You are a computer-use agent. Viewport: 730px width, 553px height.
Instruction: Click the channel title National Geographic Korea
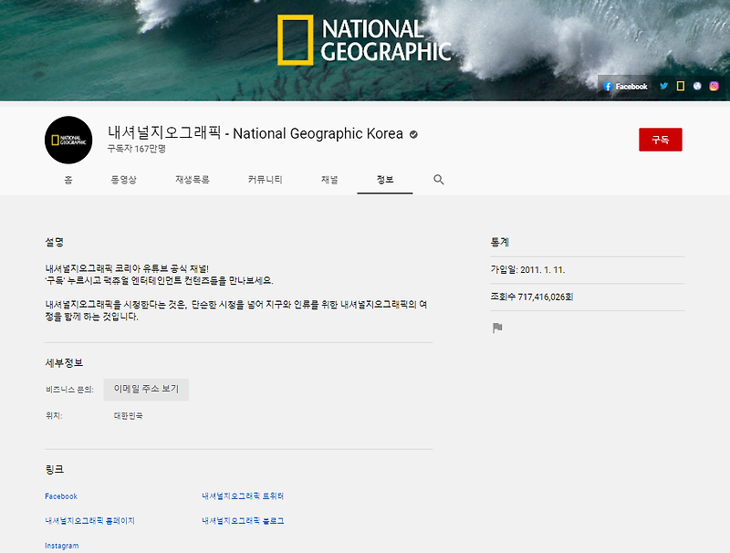(x=255, y=133)
